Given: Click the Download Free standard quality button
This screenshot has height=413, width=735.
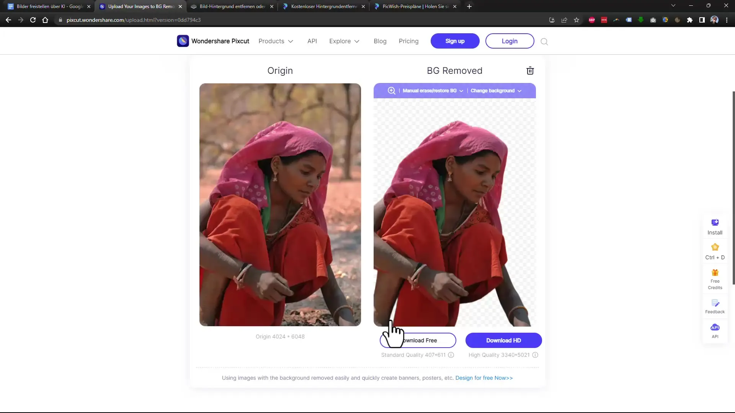Looking at the screenshot, I should pyautogui.click(x=418, y=340).
